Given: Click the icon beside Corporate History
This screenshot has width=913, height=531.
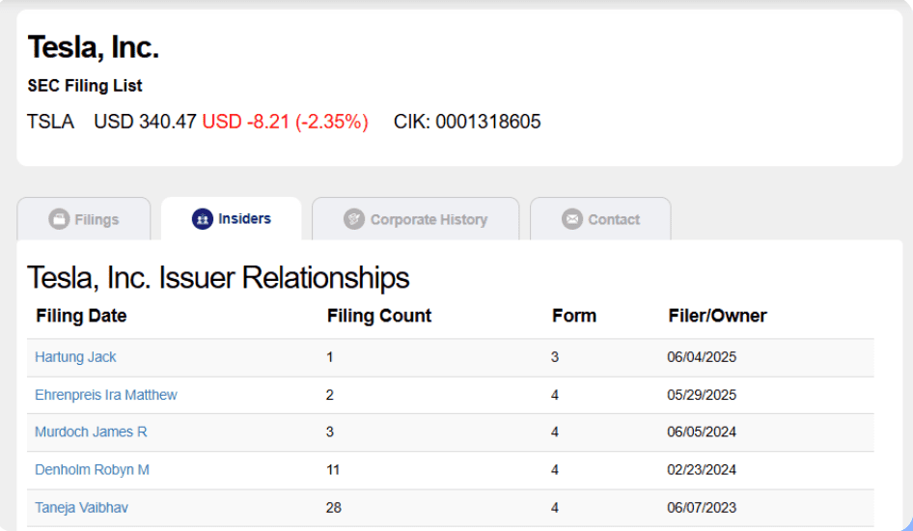Looking at the screenshot, I should click(x=354, y=219).
